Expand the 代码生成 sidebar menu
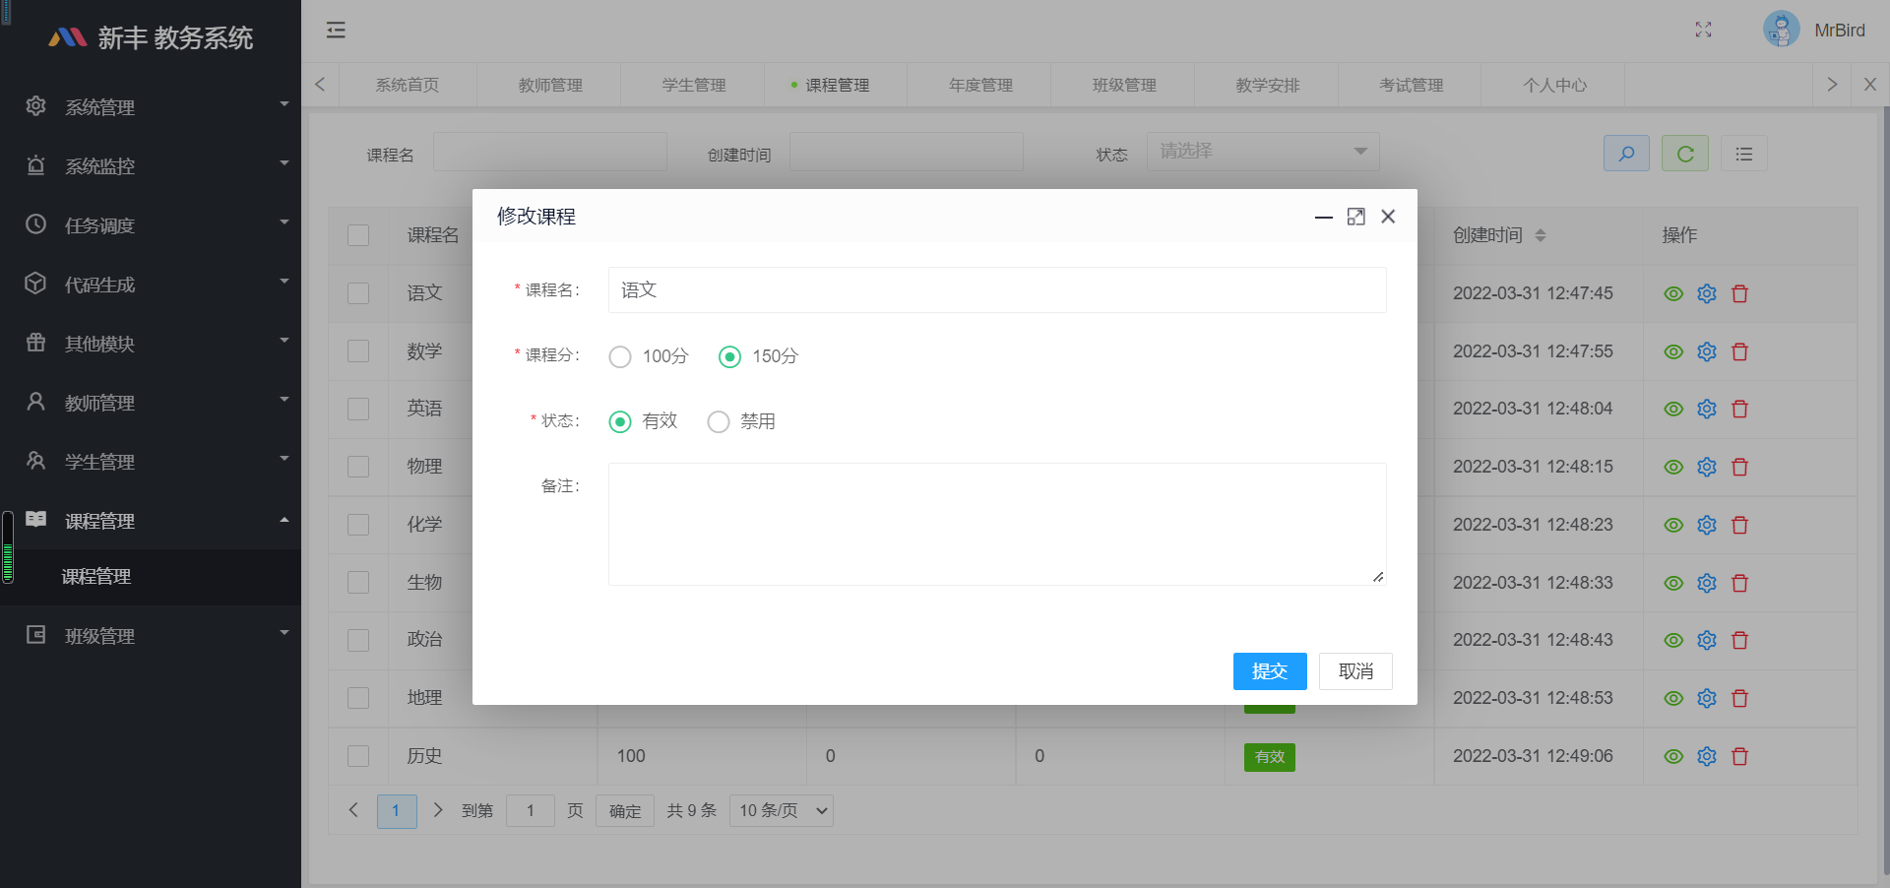Image resolution: width=1890 pixels, height=888 pixels. [151, 284]
